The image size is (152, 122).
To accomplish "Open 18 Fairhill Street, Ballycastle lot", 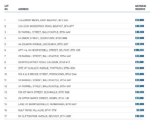I will [x=44, y=32].
